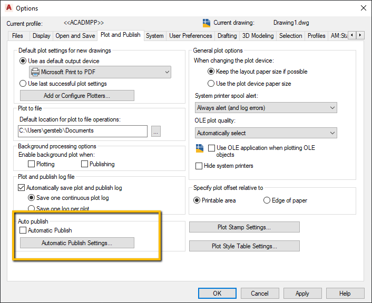The width and height of the screenshot is (372, 303).
Task: Open Plot Stamp Settings
Action: coord(244,227)
